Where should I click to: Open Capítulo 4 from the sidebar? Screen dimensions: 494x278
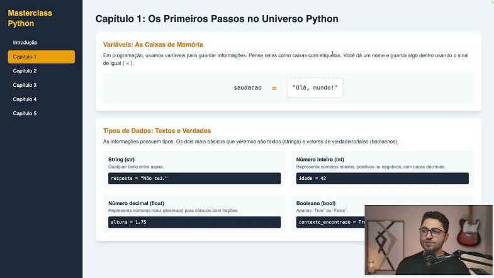pyautogui.click(x=25, y=99)
